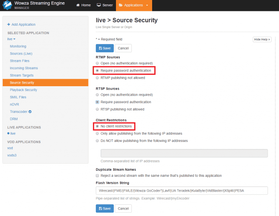The image size is (279, 216).
Task: Click the Home house icon
Action: click(78, 5)
